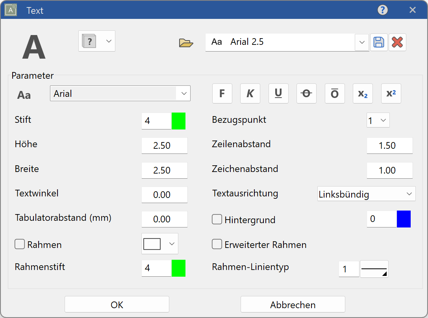
Task: Delete the Arial 2.5 style
Action: 397,42
